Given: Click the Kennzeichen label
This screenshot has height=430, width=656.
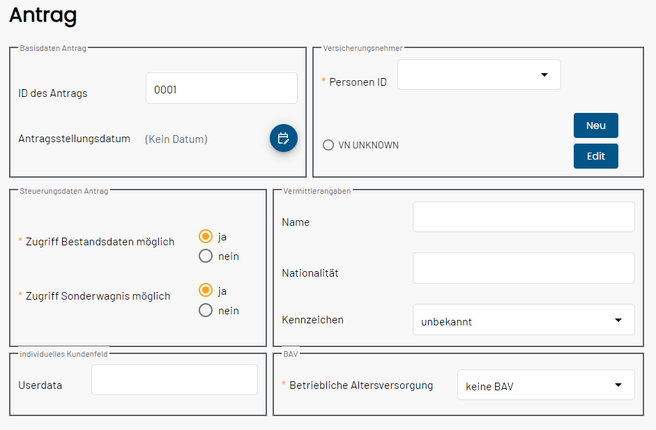Looking at the screenshot, I should (x=312, y=320).
